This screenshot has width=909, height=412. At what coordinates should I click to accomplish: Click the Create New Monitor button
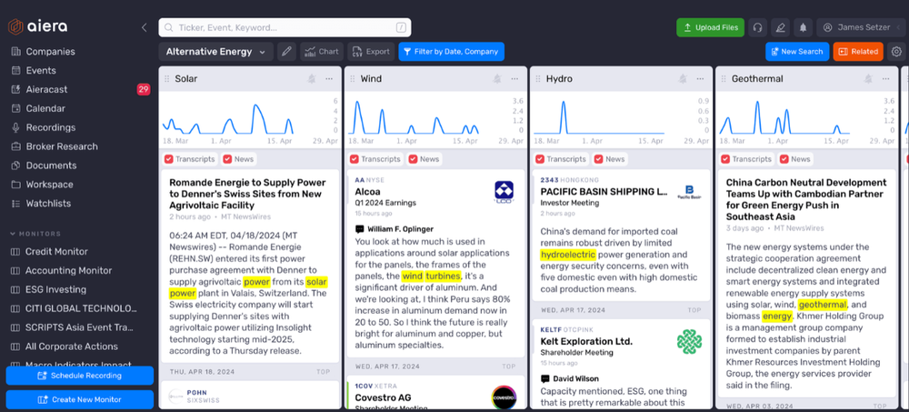point(80,399)
